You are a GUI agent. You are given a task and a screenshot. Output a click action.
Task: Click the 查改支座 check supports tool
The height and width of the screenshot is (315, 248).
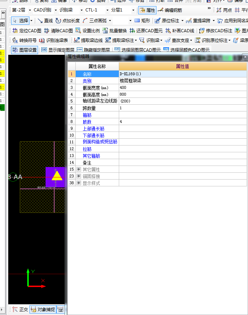(x=177, y=40)
